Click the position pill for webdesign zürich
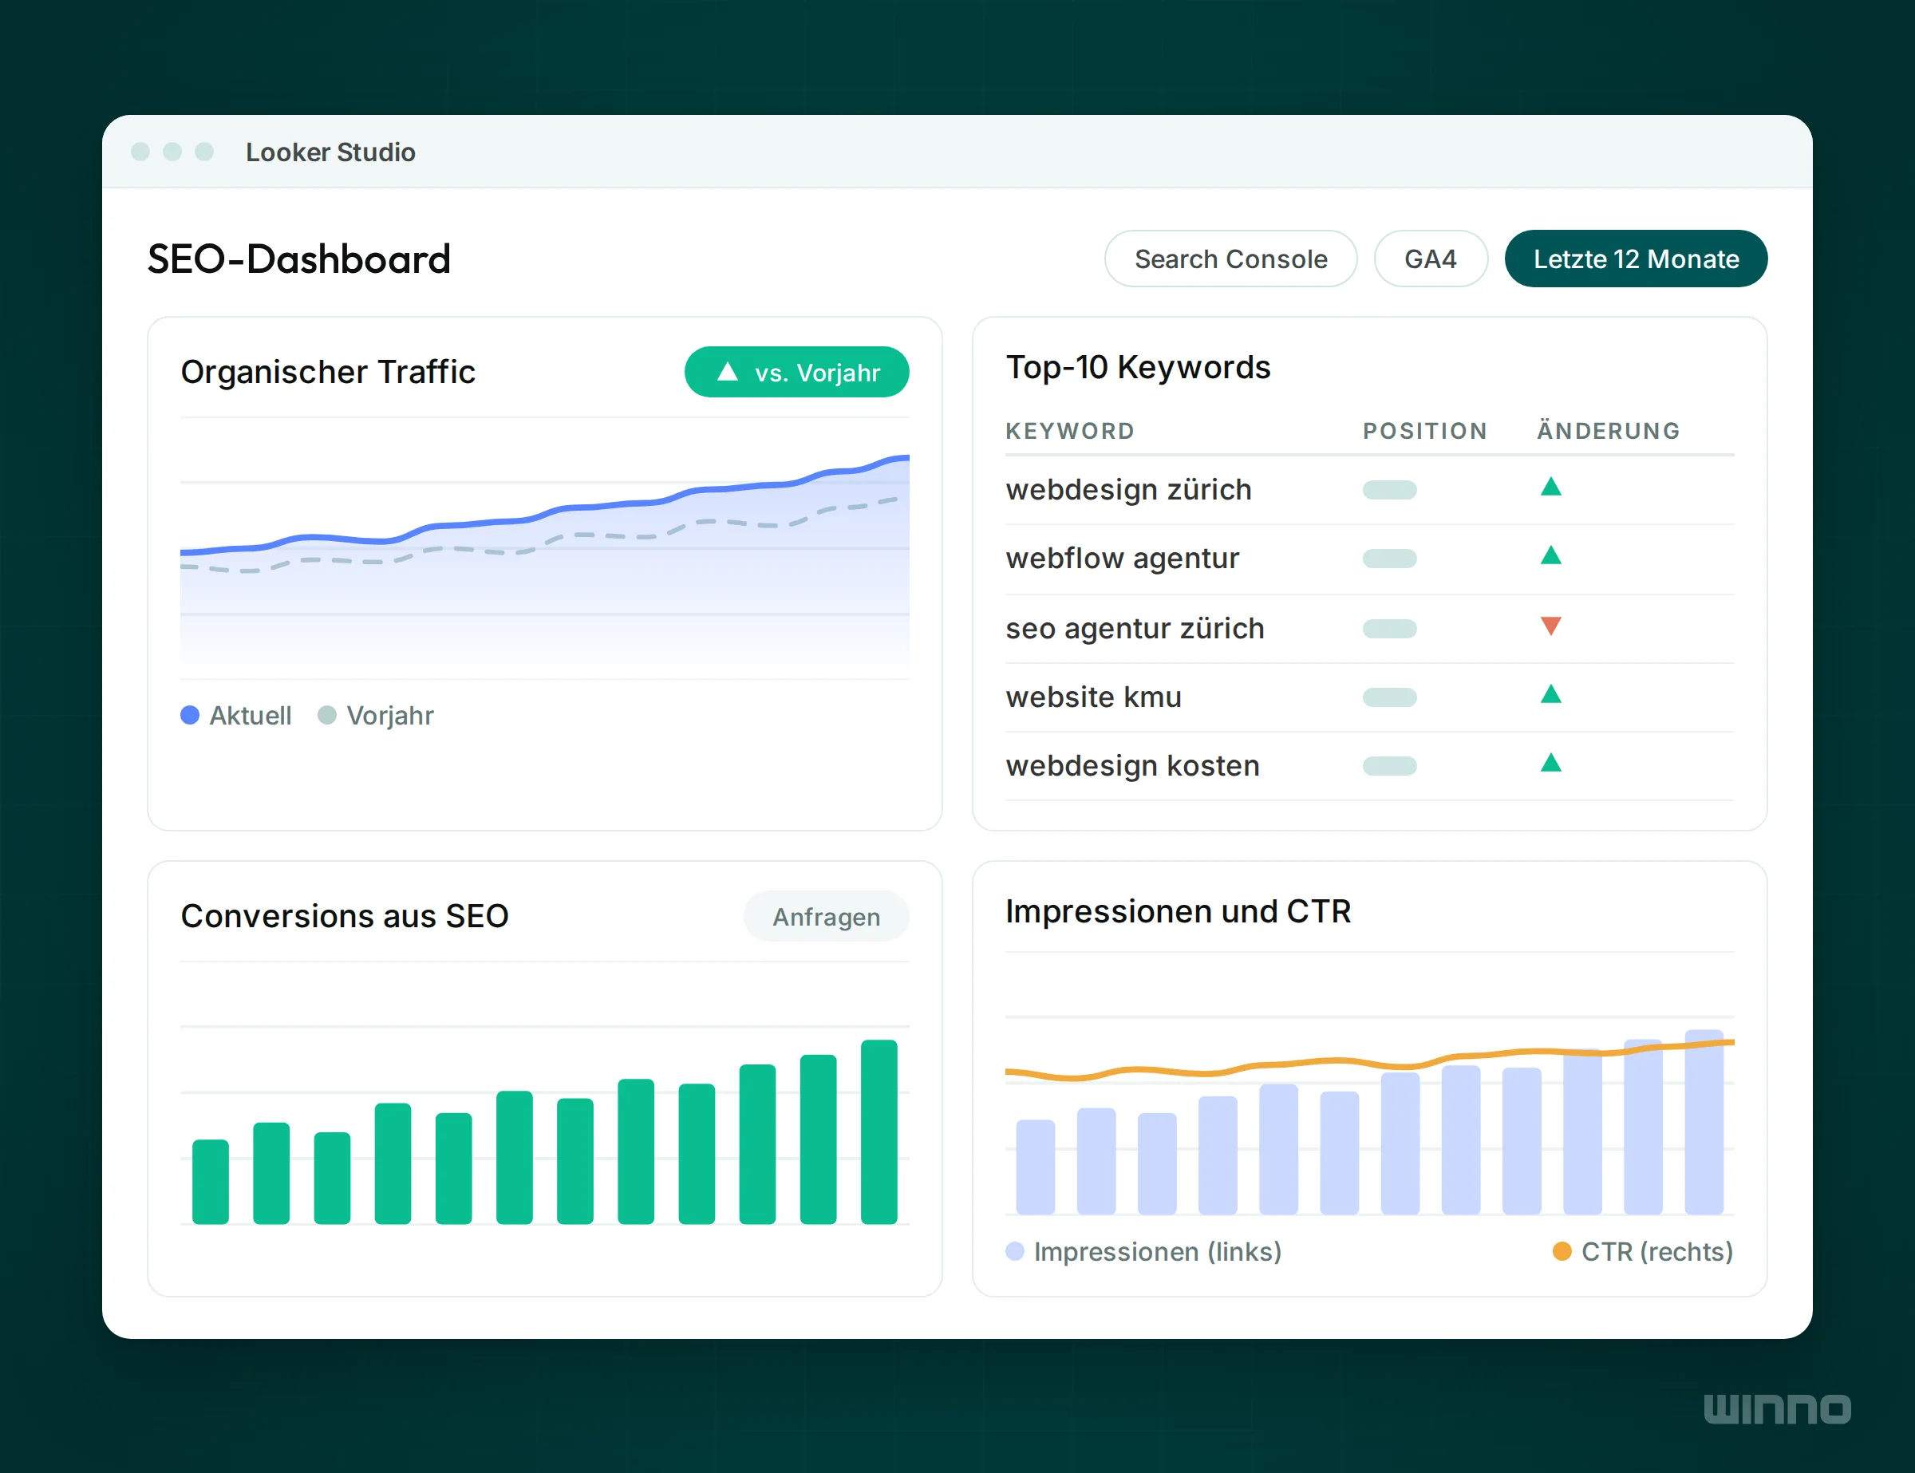 pos(1389,489)
